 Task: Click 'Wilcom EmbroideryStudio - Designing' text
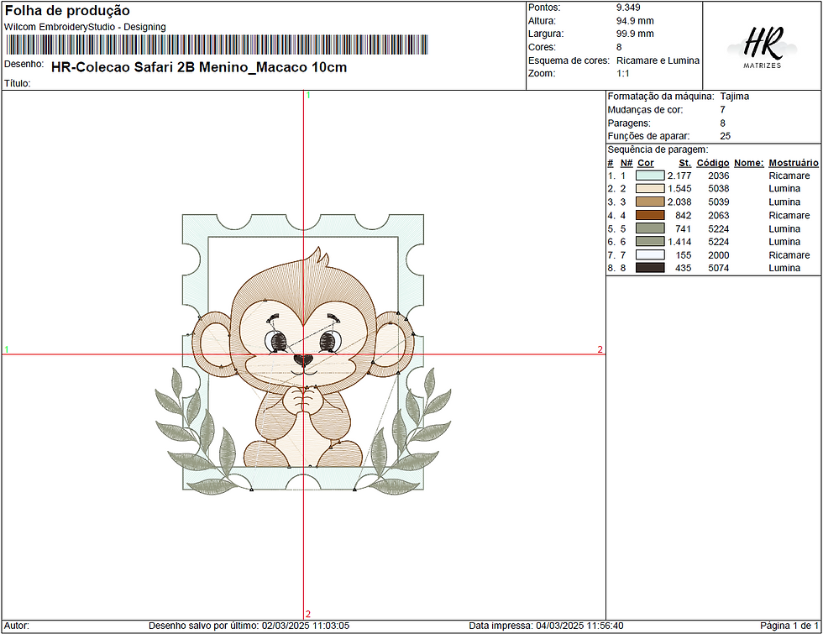point(85,27)
